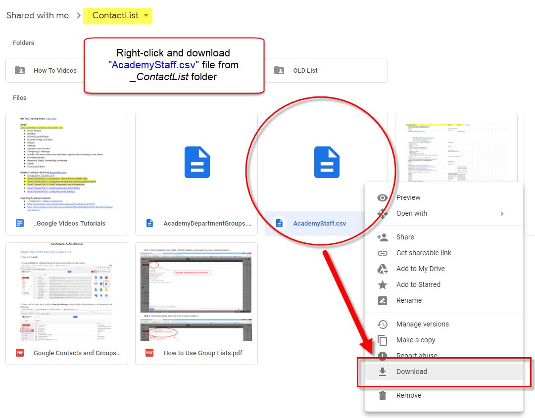535x418 pixels.
Task: Choose Remove from the context menu
Action: [444, 396]
